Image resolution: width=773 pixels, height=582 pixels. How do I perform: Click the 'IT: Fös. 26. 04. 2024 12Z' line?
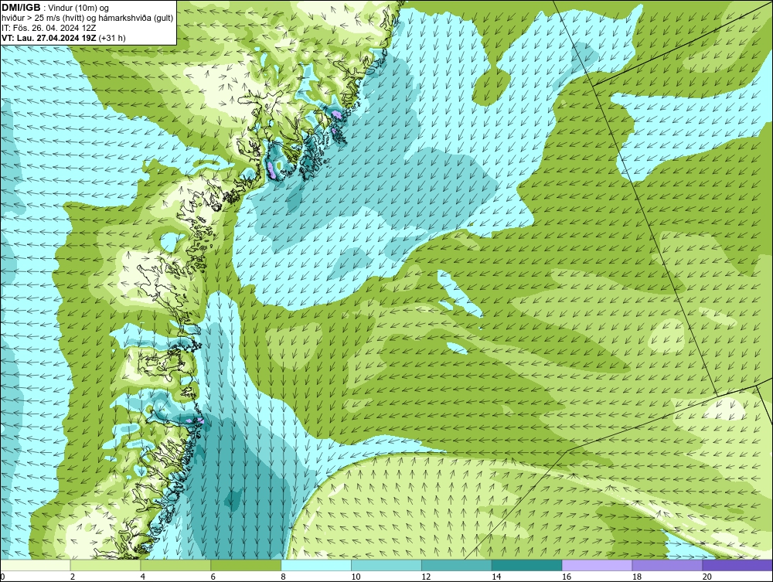pos(49,28)
